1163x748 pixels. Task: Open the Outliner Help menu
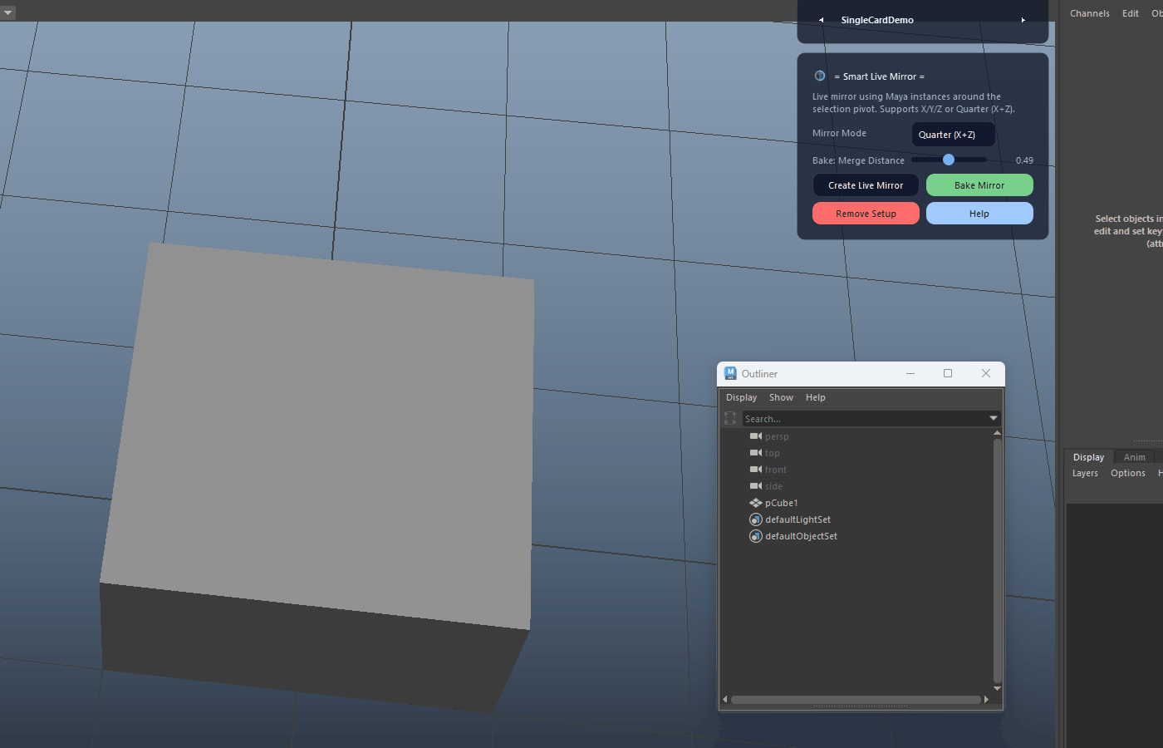[815, 397]
